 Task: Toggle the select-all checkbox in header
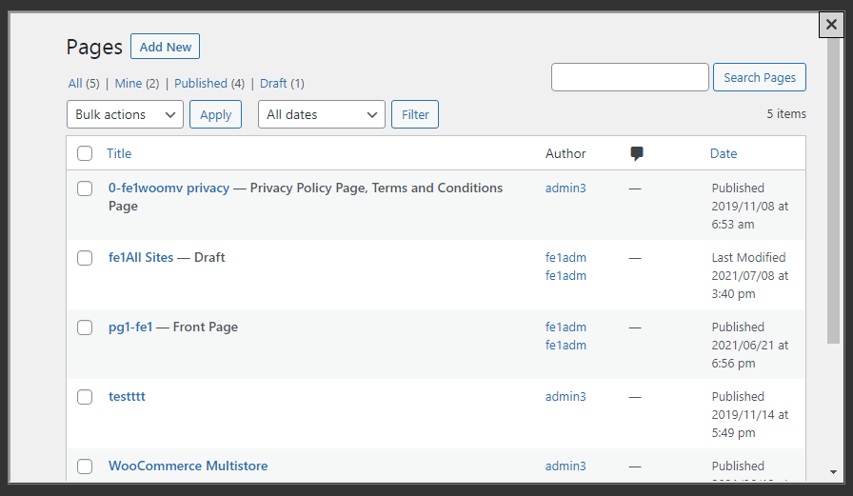tap(85, 153)
